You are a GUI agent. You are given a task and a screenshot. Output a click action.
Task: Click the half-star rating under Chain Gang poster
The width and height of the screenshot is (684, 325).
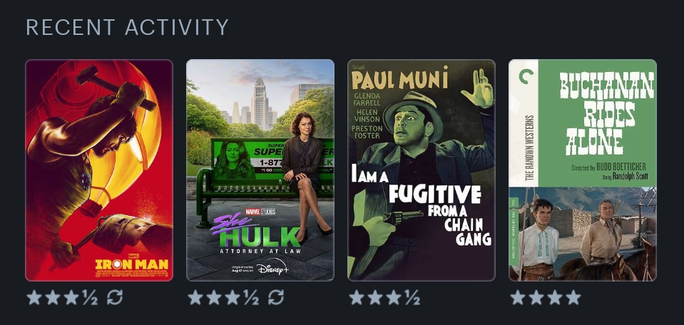coord(412,297)
